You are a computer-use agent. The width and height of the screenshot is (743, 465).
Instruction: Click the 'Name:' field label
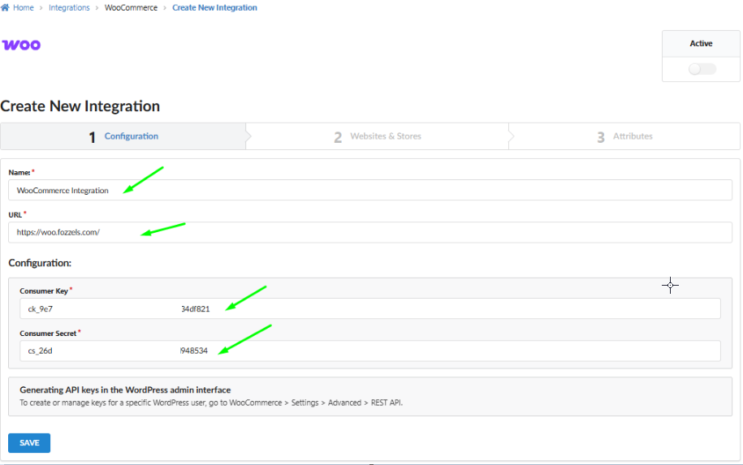[x=19, y=172]
